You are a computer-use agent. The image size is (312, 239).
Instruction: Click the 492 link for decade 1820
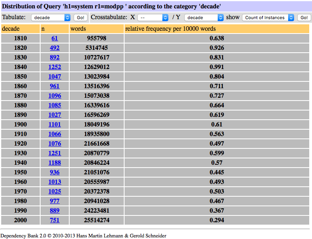click(55, 48)
